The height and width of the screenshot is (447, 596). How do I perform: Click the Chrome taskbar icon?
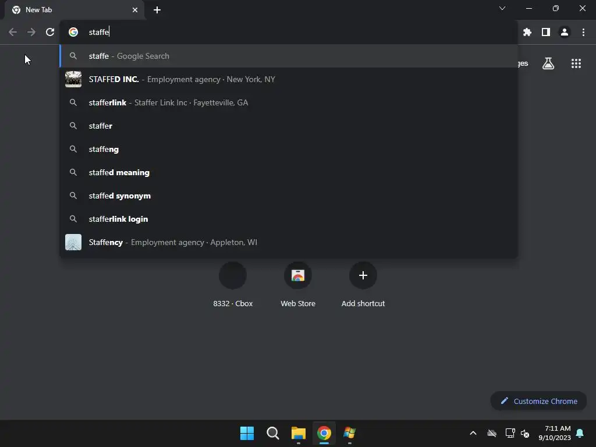click(x=324, y=433)
